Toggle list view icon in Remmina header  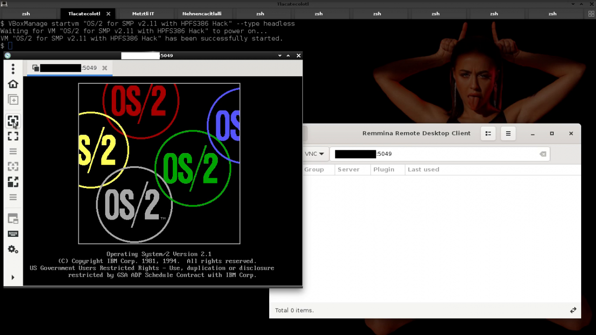click(x=488, y=134)
